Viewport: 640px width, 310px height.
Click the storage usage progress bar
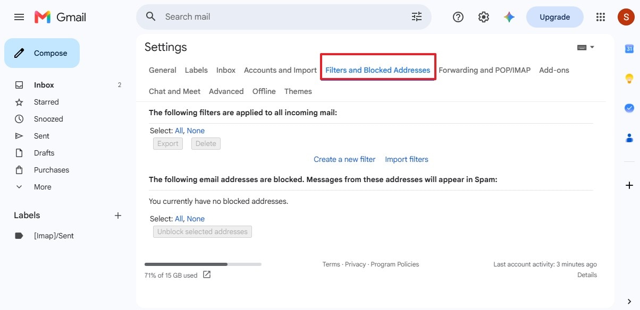click(203, 264)
